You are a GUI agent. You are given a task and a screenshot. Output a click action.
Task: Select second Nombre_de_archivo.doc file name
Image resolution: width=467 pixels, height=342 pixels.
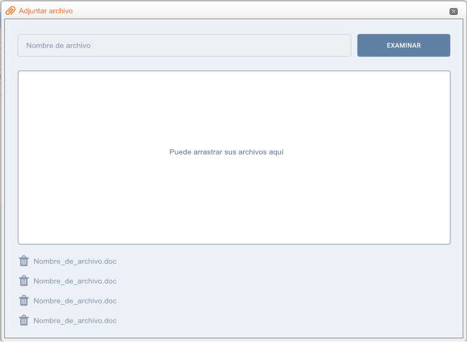tap(75, 281)
